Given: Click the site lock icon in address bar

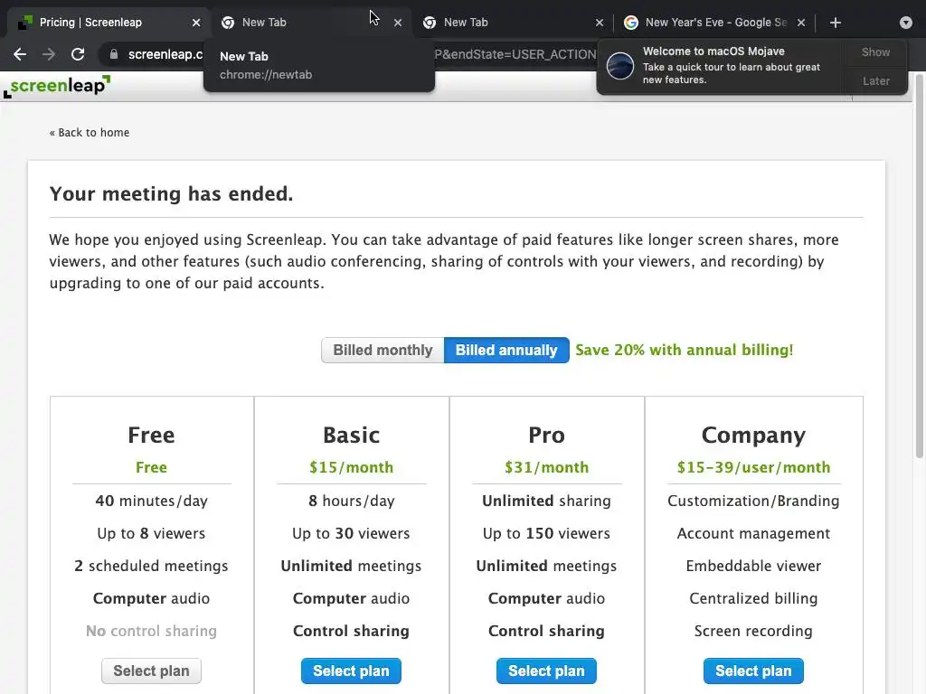Looking at the screenshot, I should [x=113, y=54].
